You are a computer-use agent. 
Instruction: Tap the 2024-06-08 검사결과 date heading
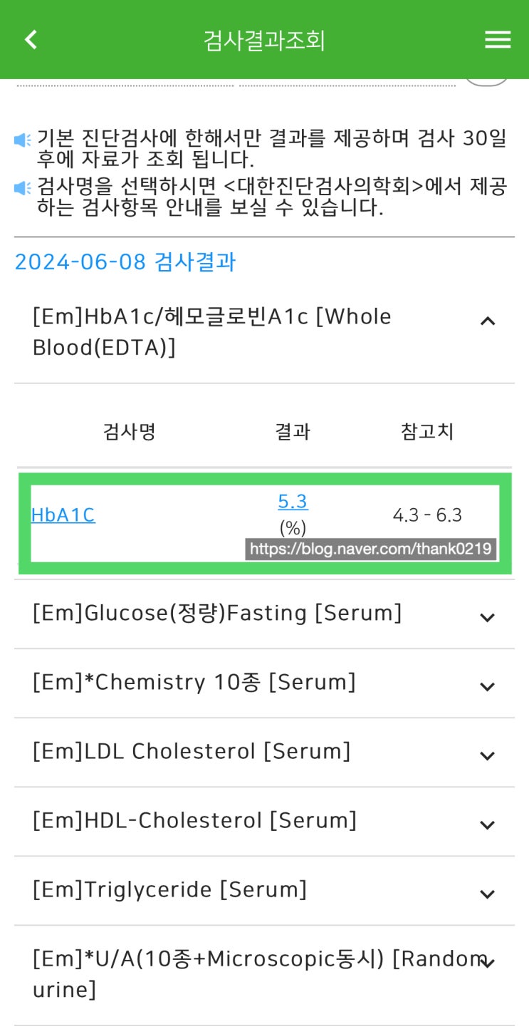[125, 262]
